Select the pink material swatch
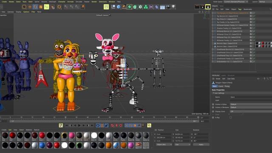 [72, 135]
